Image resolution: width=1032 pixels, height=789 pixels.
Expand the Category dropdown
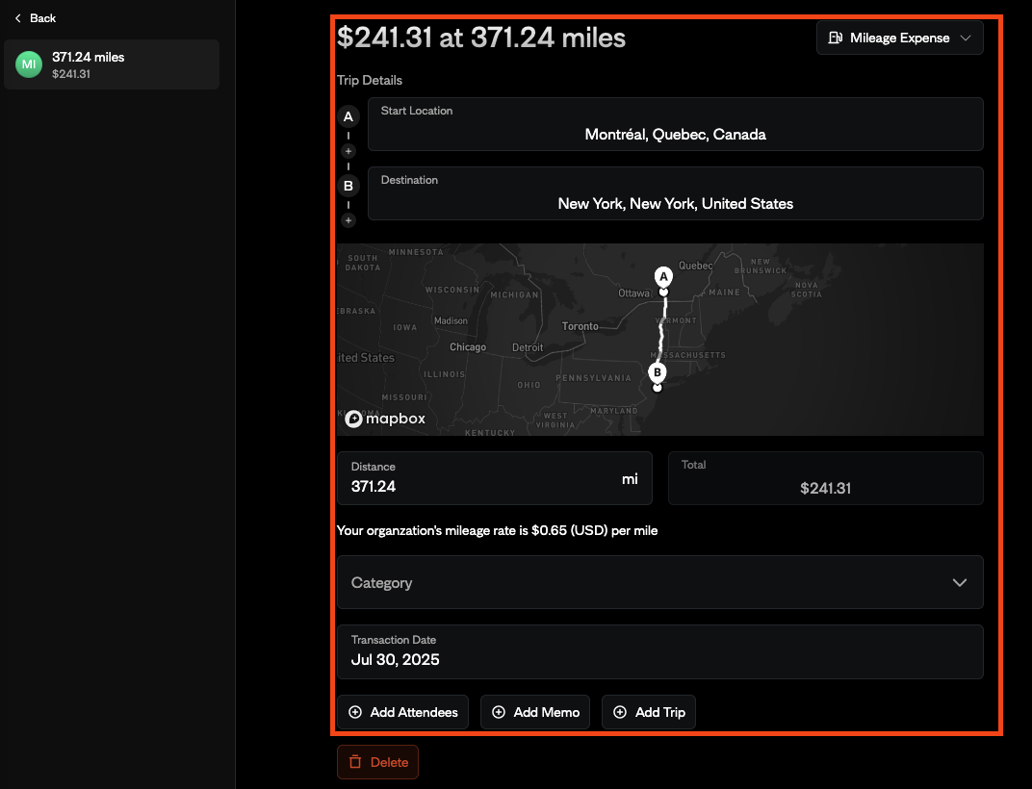pyautogui.click(x=659, y=582)
